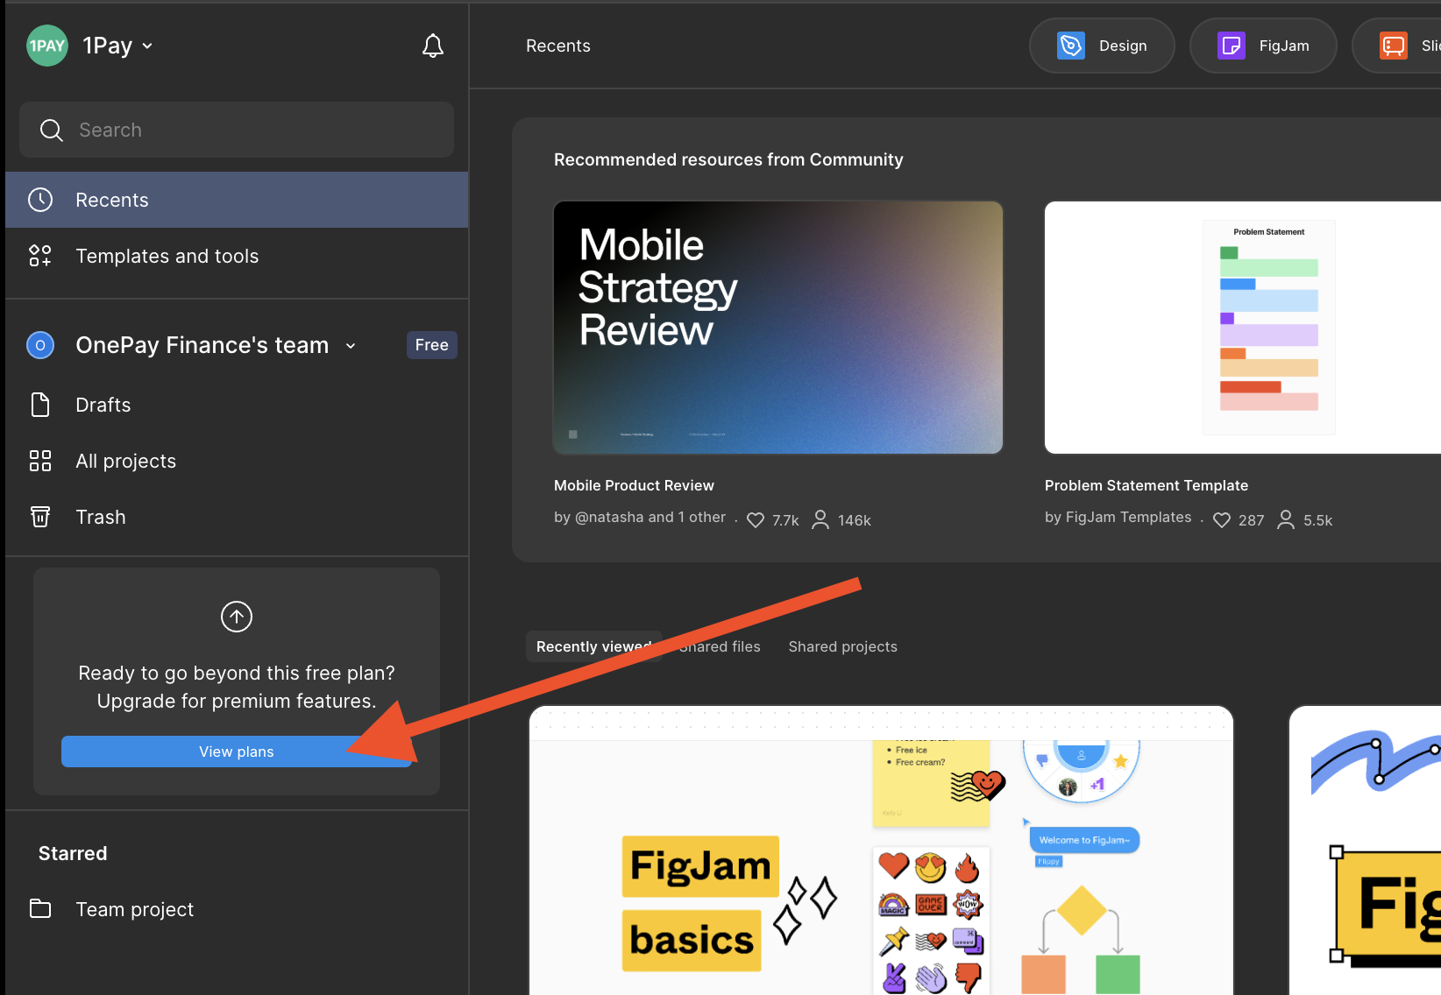
Task: Click the user icon beside 5.5k
Action: [1286, 520]
